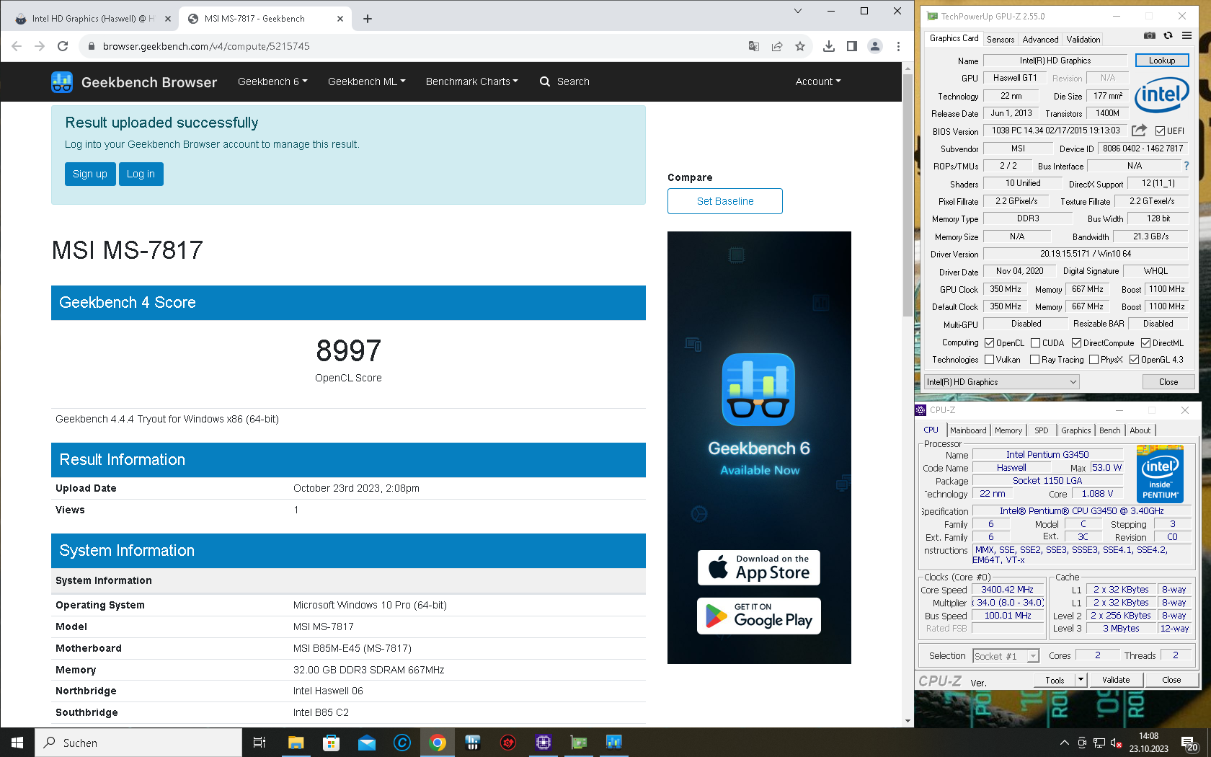
Task: Open Mail app from taskbar
Action: (367, 743)
